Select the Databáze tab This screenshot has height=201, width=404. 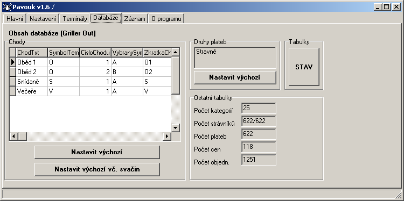pos(106,18)
